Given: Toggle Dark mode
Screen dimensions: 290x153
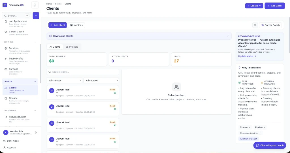Looking at the screenshot, I should click(x=11, y=141).
